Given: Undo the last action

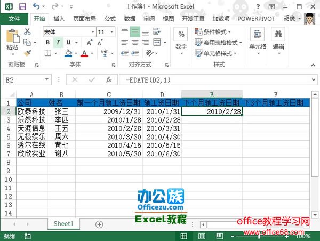Looking at the screenshot, I should point(36,6).
